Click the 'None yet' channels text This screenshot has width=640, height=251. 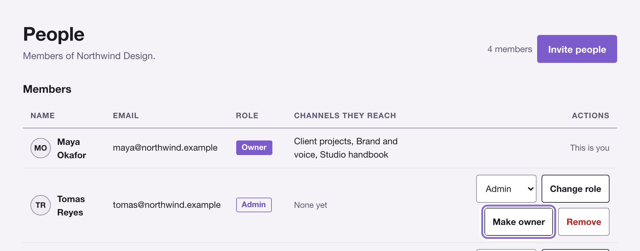(310, 205)
